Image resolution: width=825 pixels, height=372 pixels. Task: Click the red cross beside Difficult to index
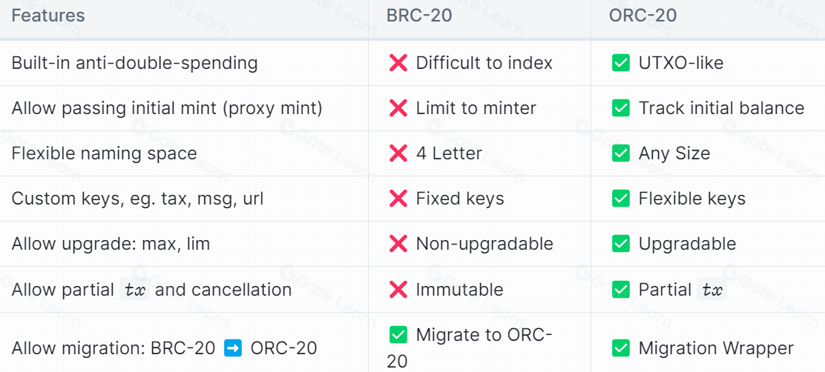[398, 63]
